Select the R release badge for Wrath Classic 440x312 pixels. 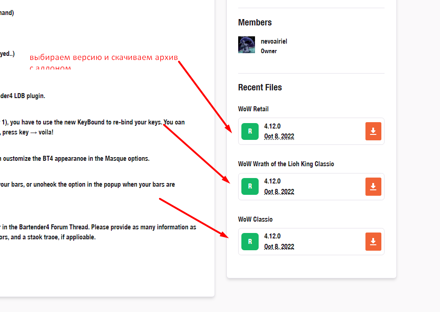[x=250, y=186]
